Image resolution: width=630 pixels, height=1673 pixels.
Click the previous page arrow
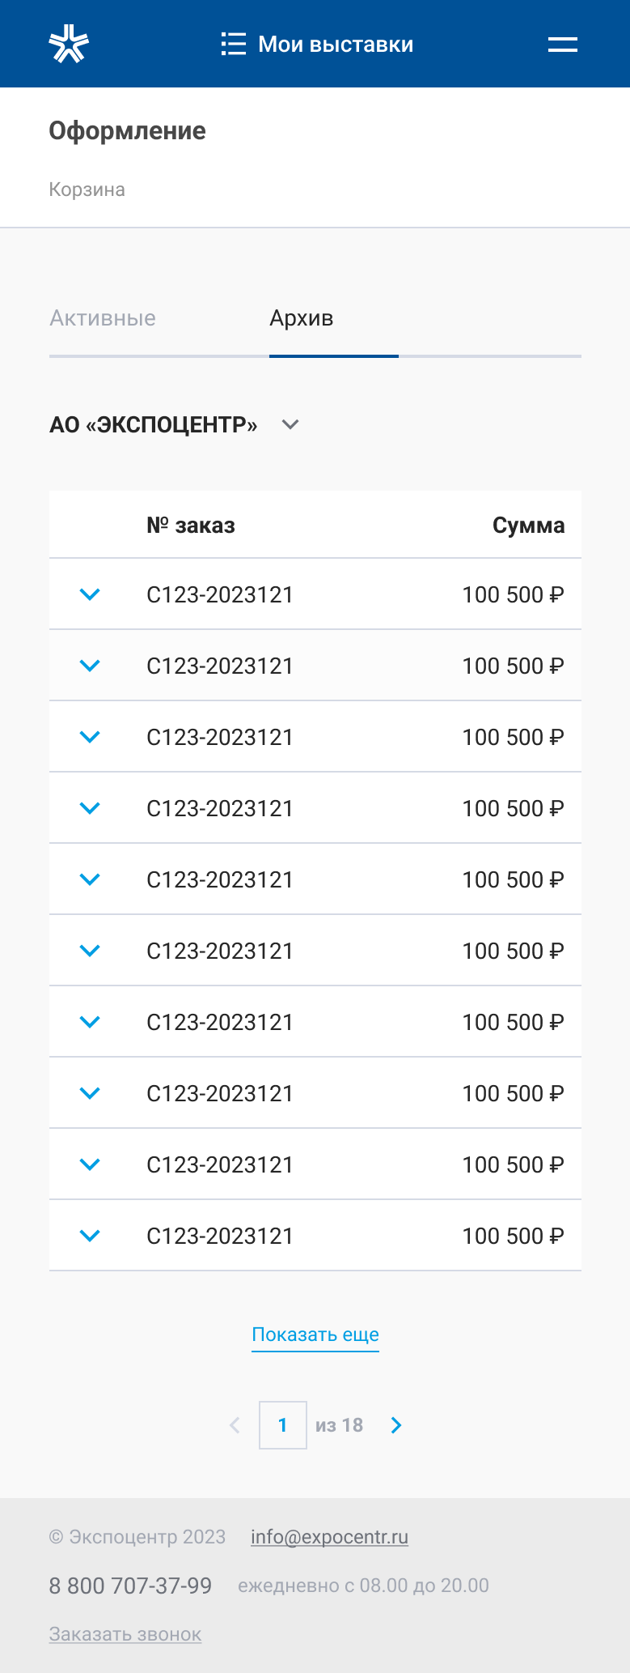point(235,1425)
